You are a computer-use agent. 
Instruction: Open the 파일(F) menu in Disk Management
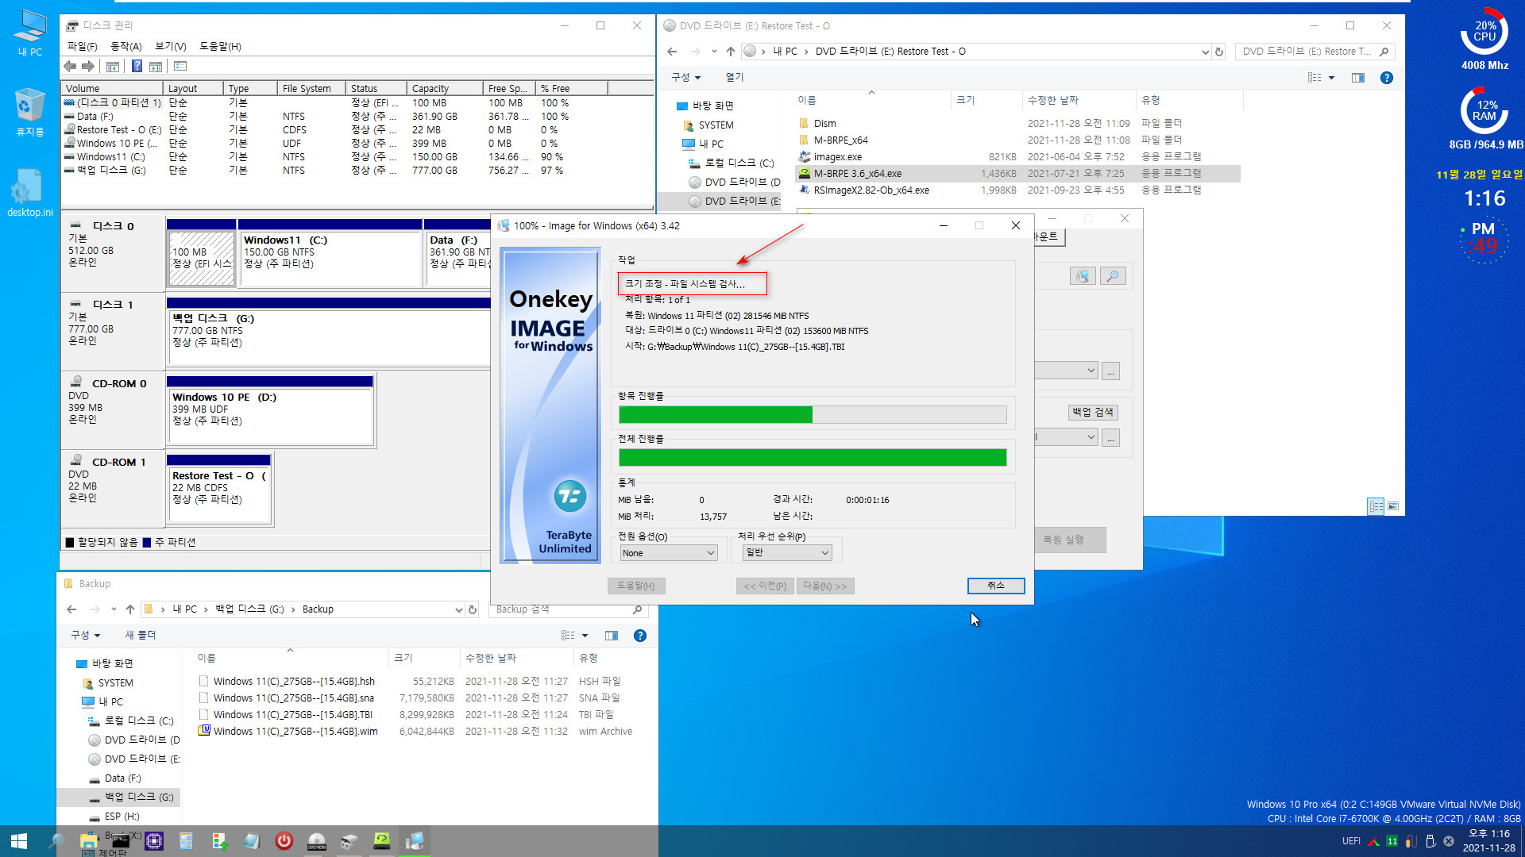coord(82,46)
